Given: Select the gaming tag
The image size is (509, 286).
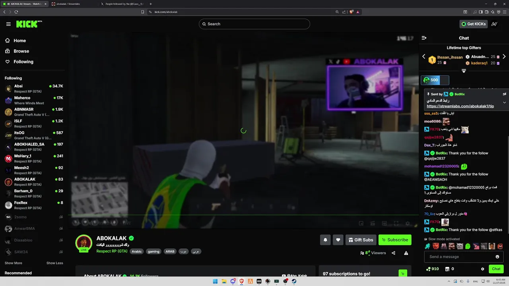Looking at the screenshot, I should click(153, 251).
